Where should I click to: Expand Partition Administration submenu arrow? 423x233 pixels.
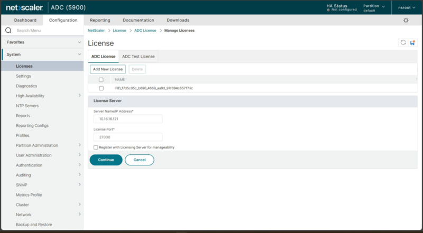(x=80, y=145)
